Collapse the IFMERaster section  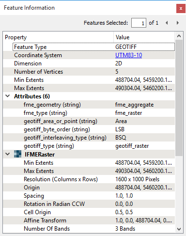7,154
